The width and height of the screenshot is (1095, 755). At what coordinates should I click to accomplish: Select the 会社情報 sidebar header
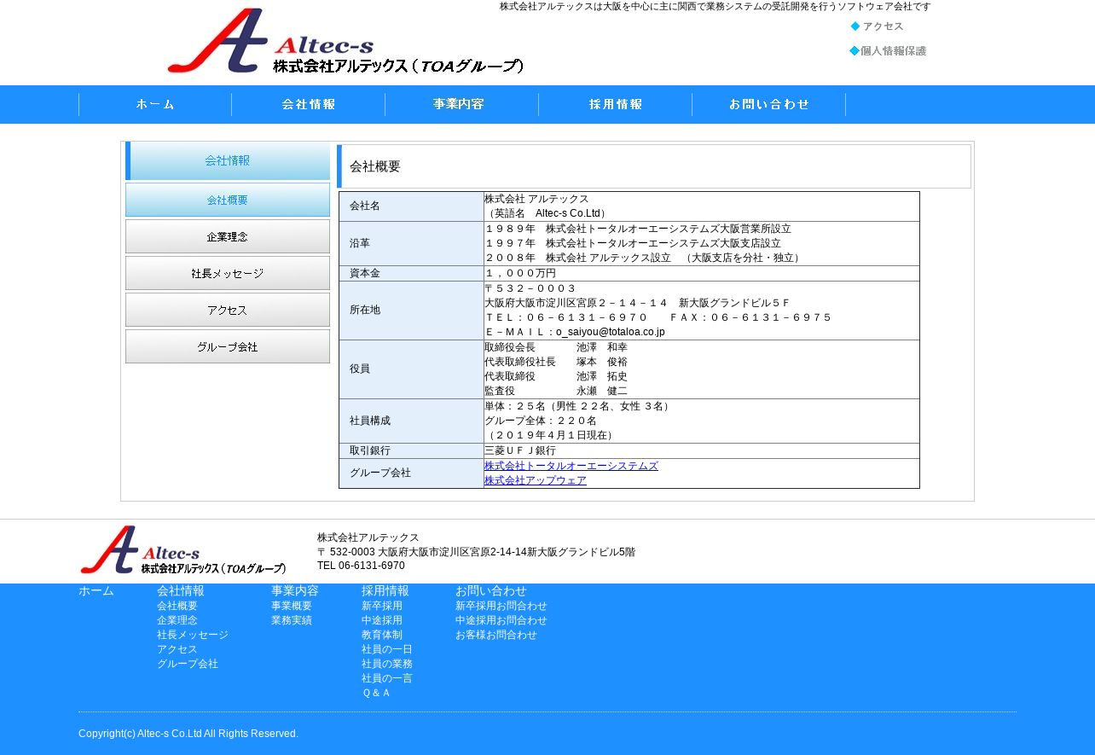(x=228, y=160)
